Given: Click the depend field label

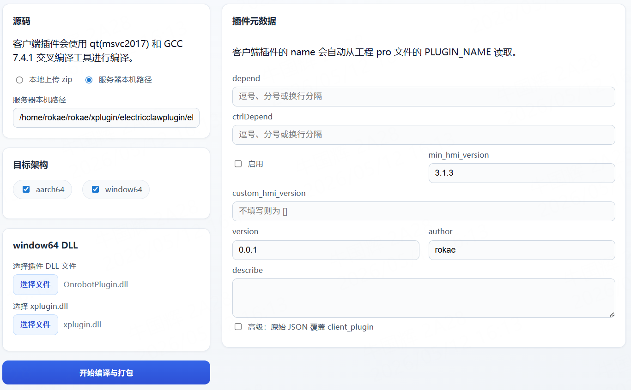Looking at the screenshot, I should tap(246, 78).
